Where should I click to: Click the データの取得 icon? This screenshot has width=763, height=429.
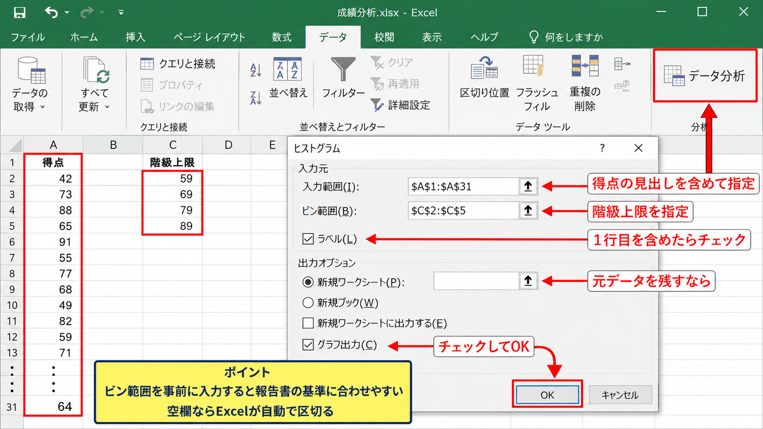[31, 70]
